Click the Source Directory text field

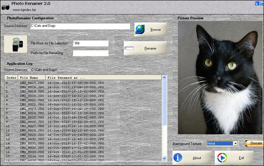pyautogui.click(x=80, y=26)
